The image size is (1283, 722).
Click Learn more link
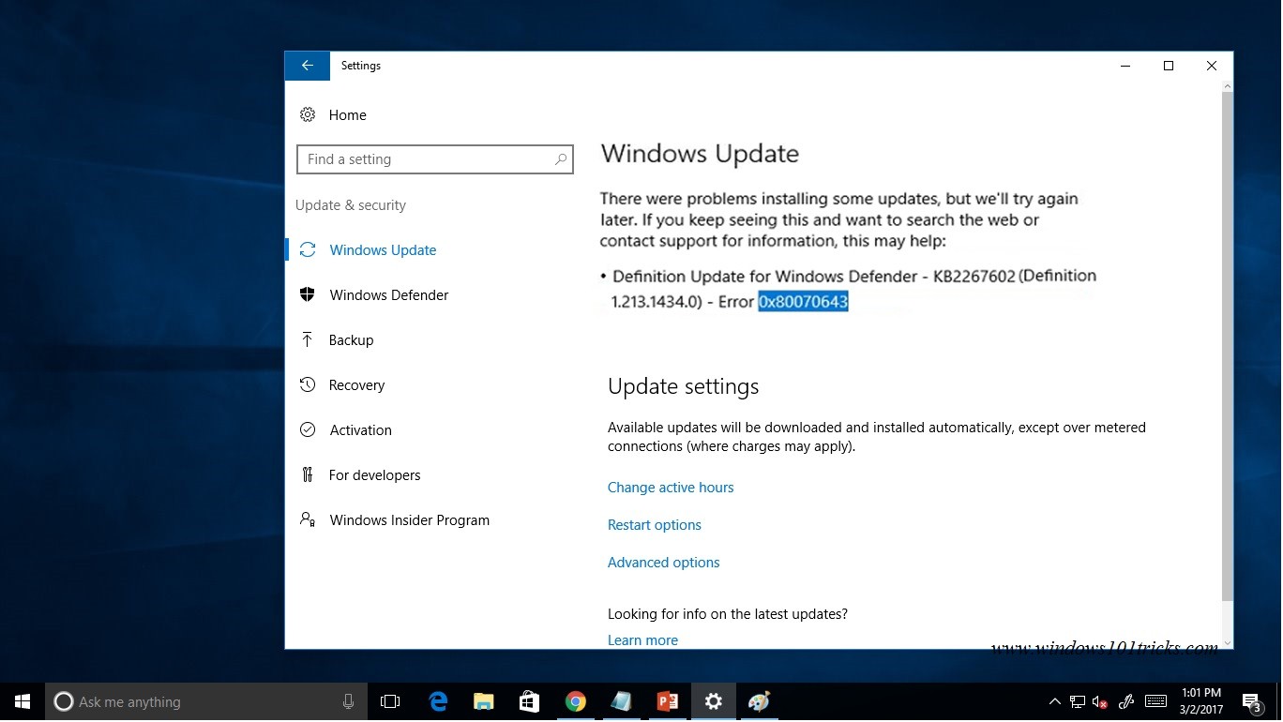(x=642, y=640)
